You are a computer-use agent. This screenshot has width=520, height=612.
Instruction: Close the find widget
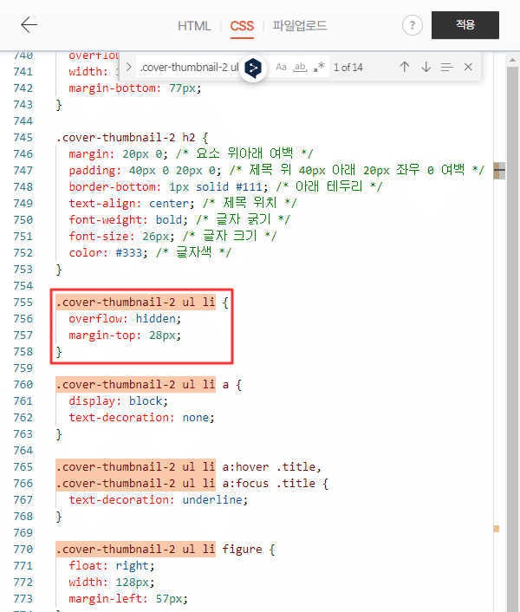pos(468,67)
